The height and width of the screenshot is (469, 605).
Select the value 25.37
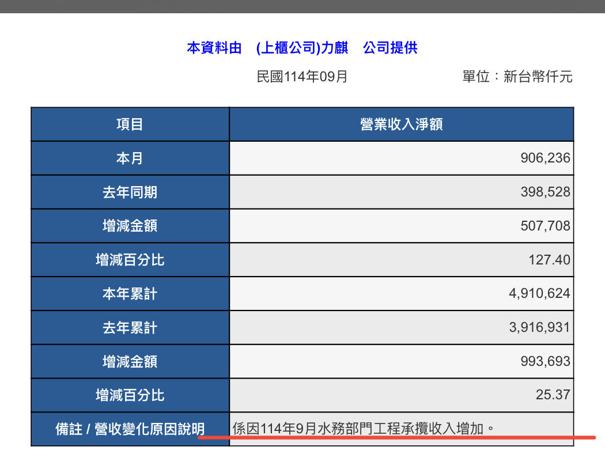coord(553,395)
